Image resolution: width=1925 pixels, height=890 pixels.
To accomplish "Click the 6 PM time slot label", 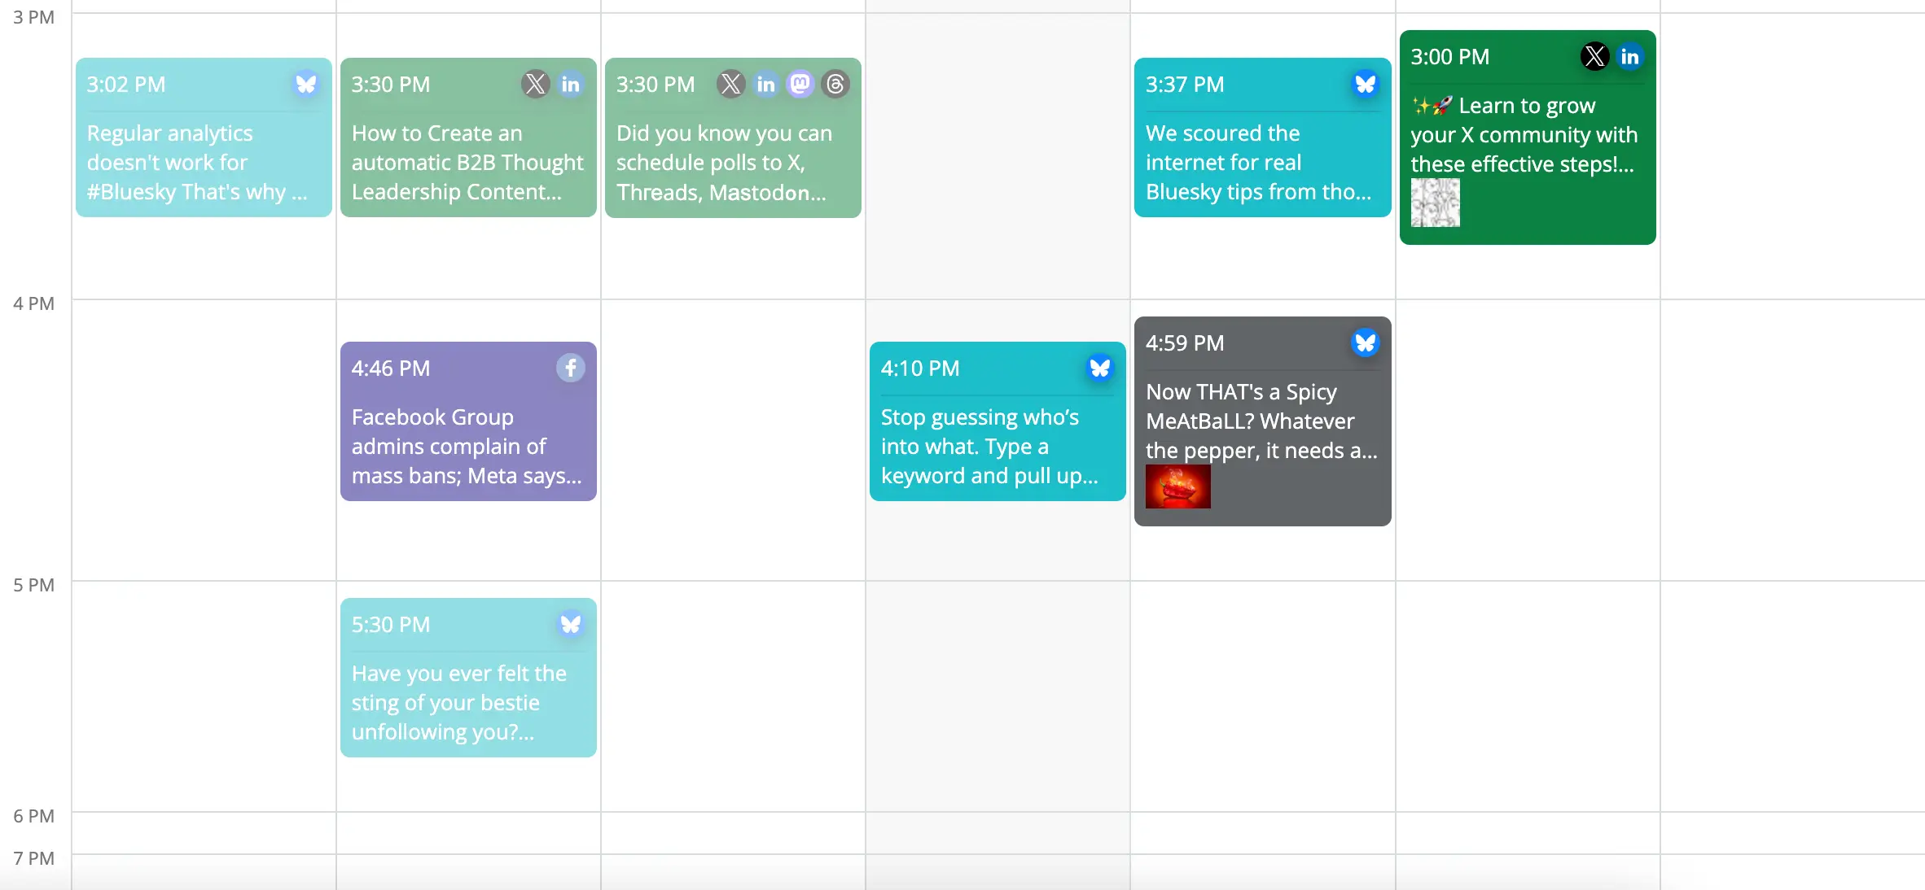I will point(33,816).
